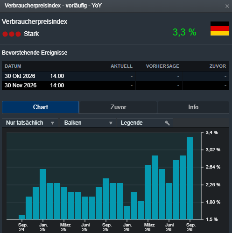232x233 pixels.
Task: Click the Sep. 24 axis marker
Action: [22, 227]
